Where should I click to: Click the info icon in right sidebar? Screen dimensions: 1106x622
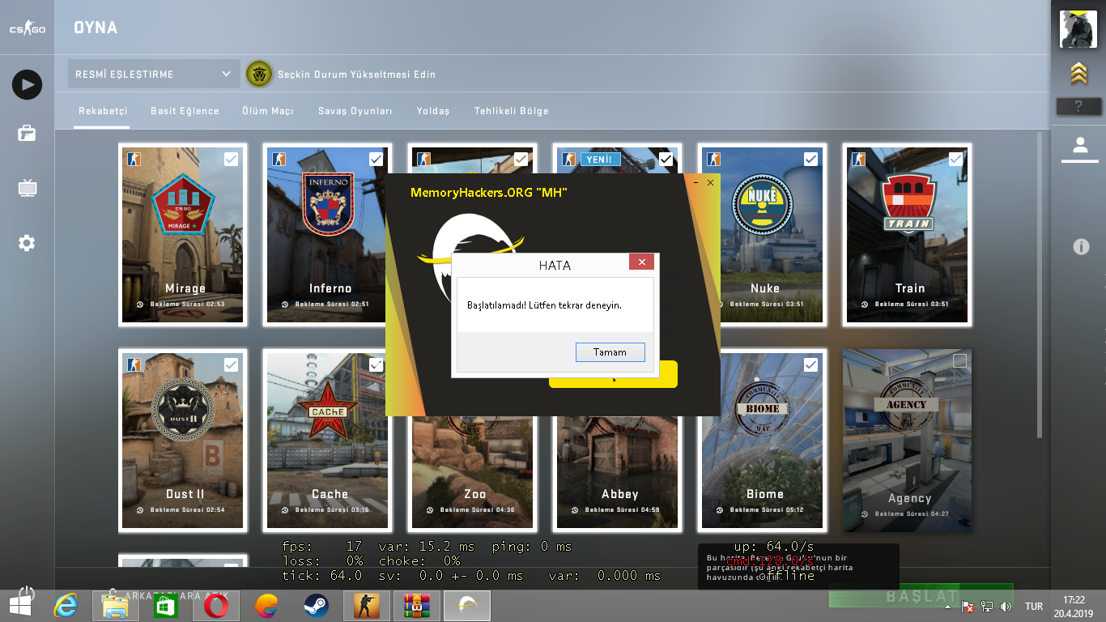pyautogui.click(x=1081, y=247)
